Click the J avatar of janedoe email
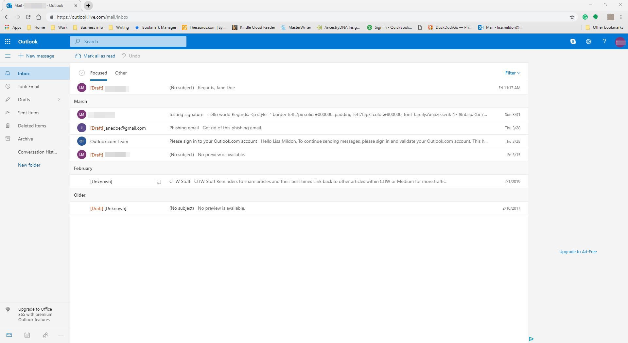The width and height of the screenshot is (628, 343). pos(81,128)
